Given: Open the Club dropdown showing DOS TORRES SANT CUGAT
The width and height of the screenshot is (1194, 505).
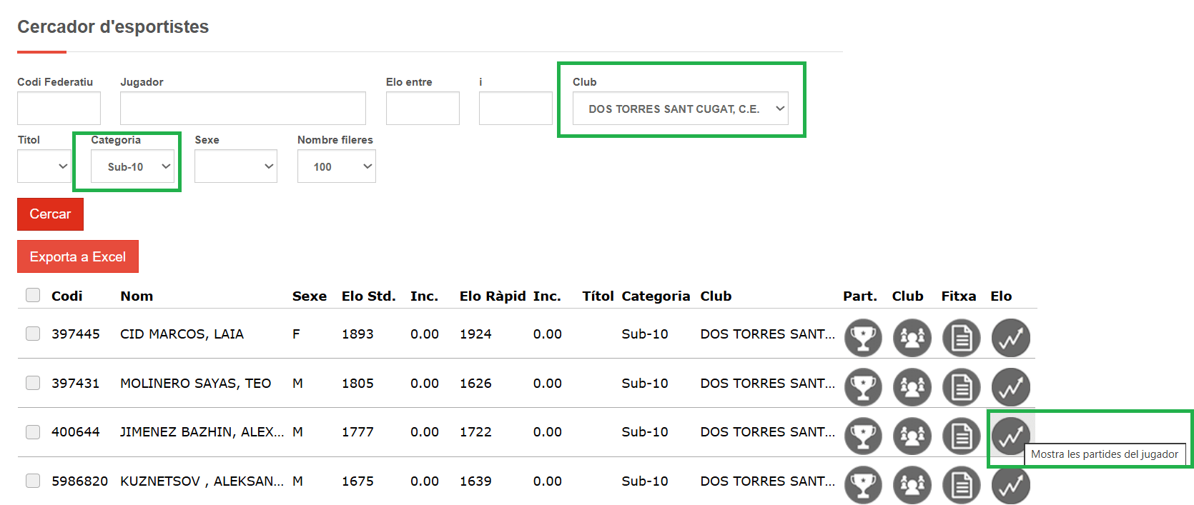Looking at the screenshot, I should pos(681,109).
